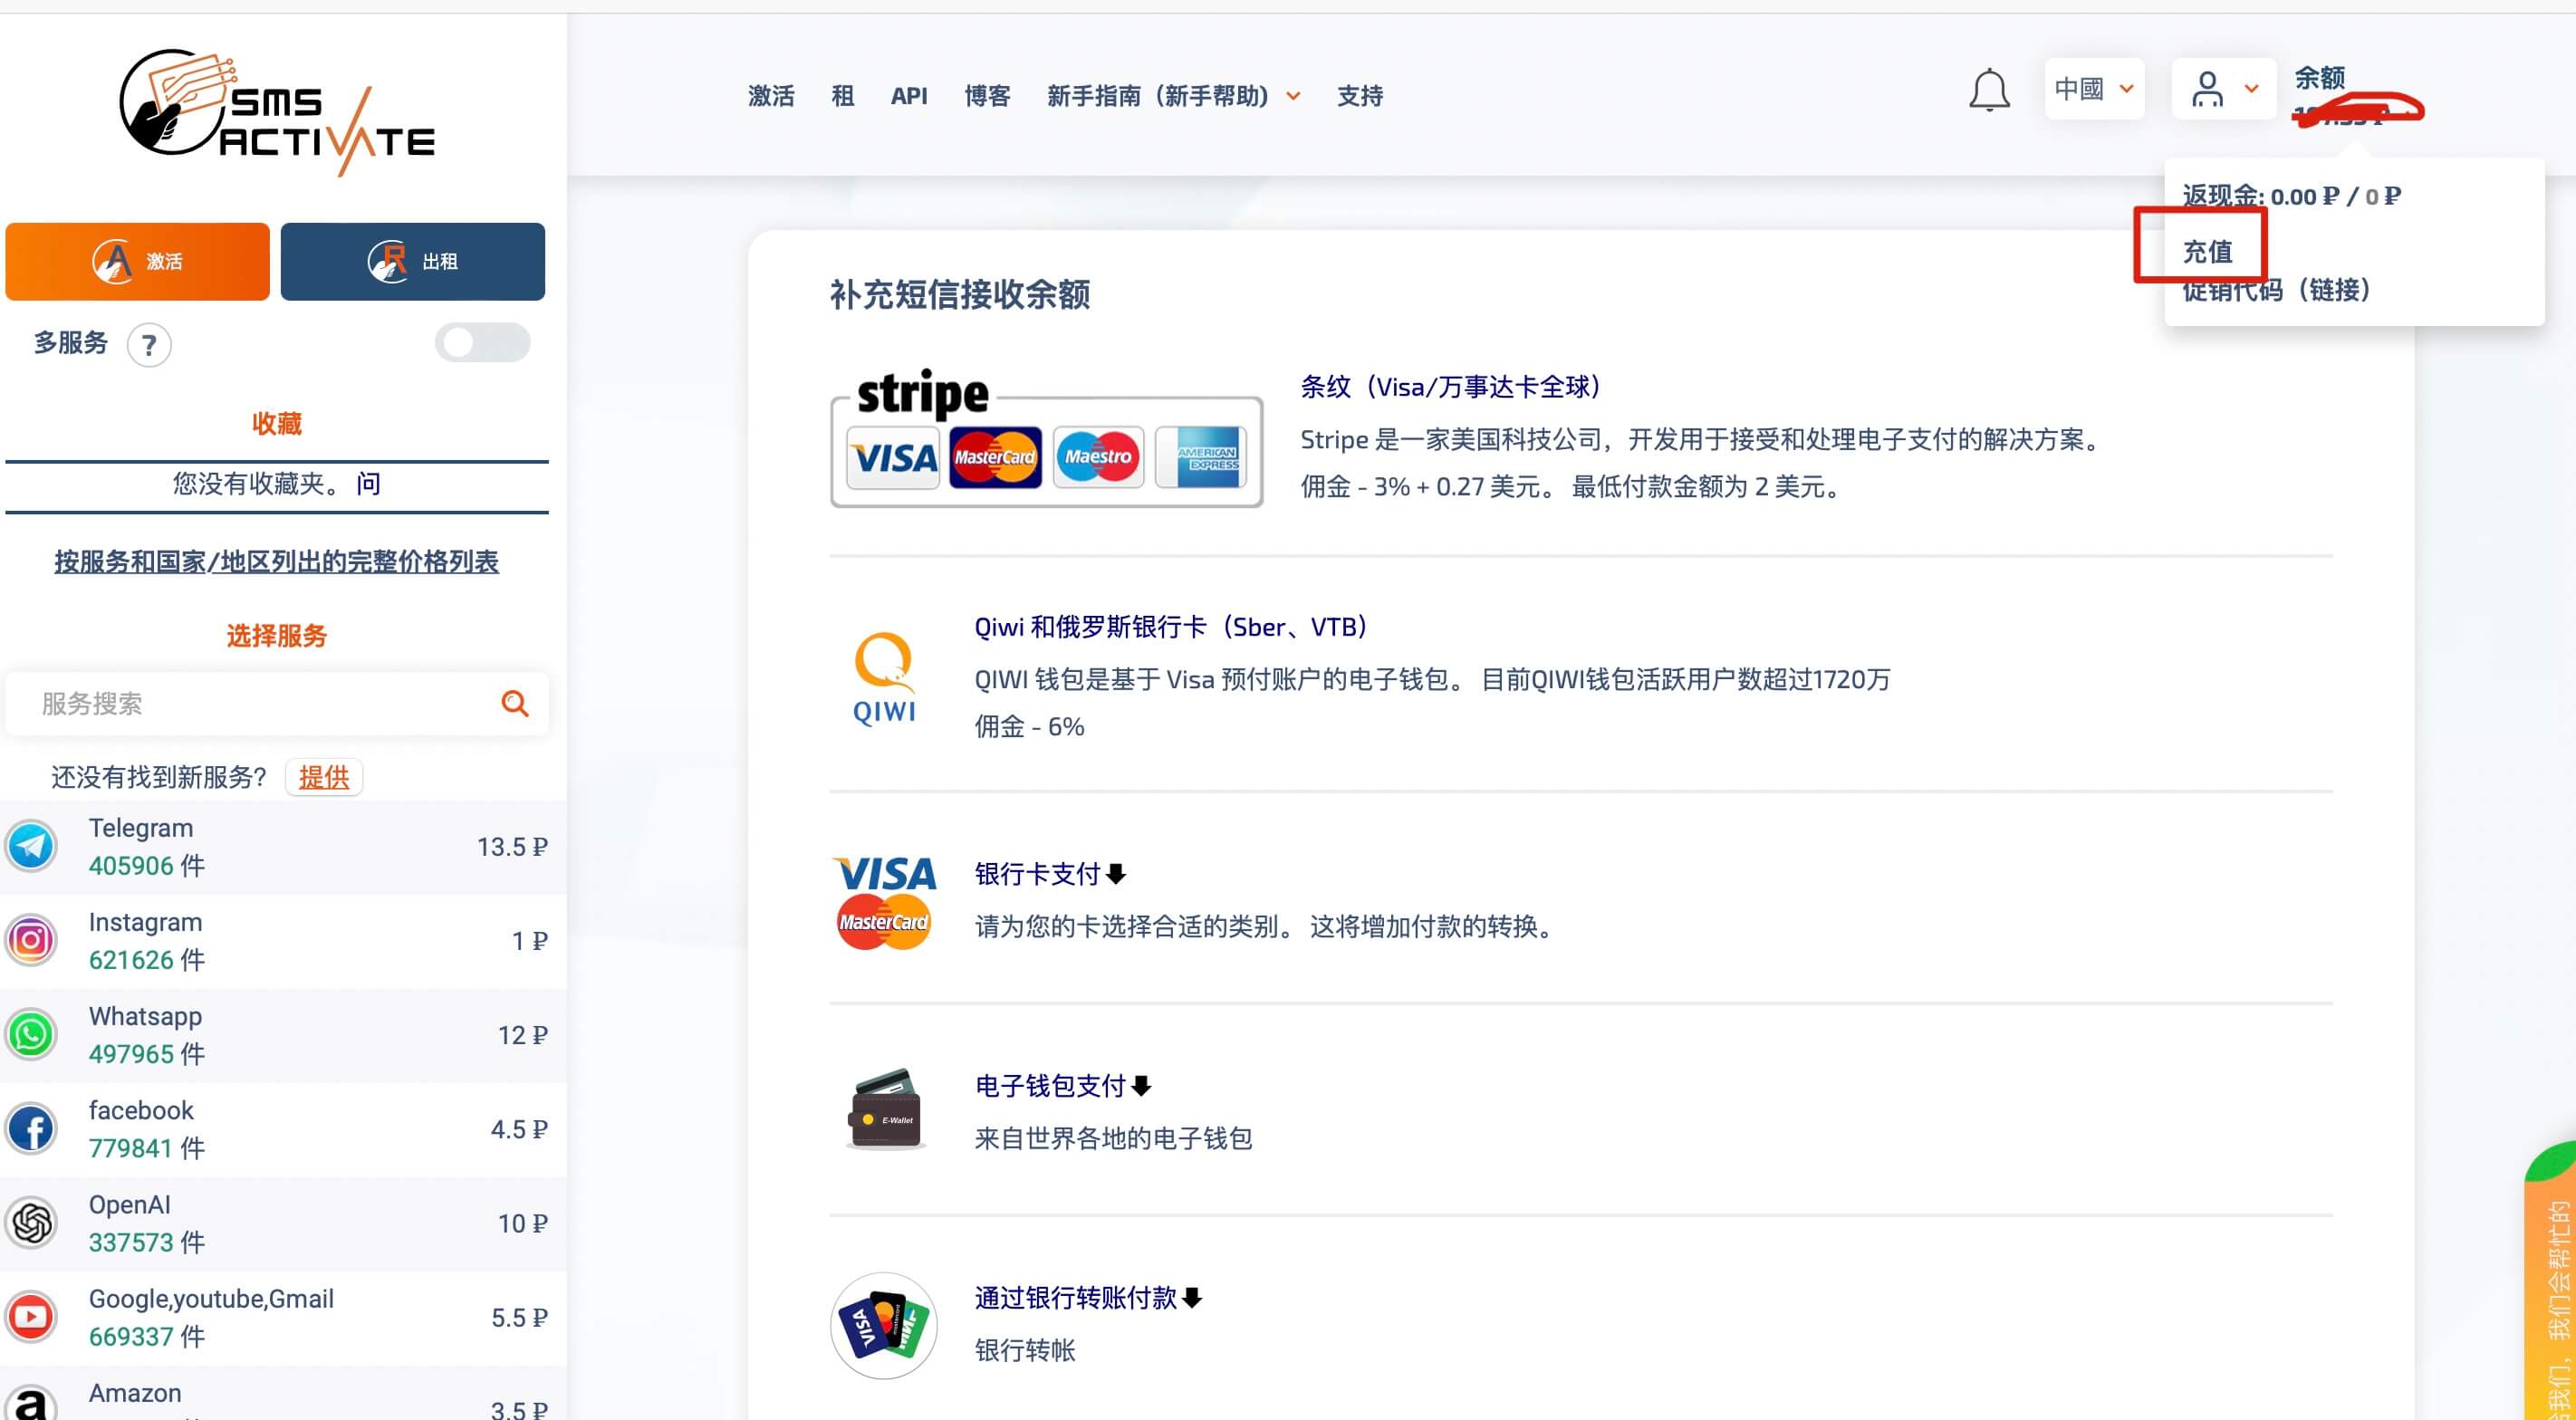The width and height of the screenshot is (2576, 1420).
Task: Click the orange 激活 sidebar button
Action: [x=138, y=261]
